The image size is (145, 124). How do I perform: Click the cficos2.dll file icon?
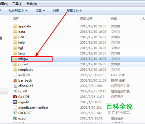(15, 86)
